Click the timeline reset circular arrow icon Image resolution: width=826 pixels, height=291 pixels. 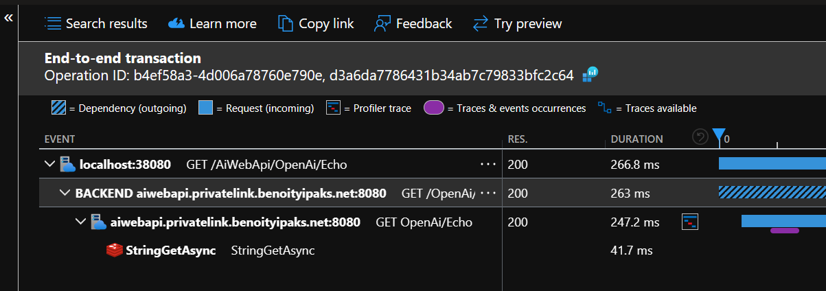pyautogui.click(x=700, y=138)
